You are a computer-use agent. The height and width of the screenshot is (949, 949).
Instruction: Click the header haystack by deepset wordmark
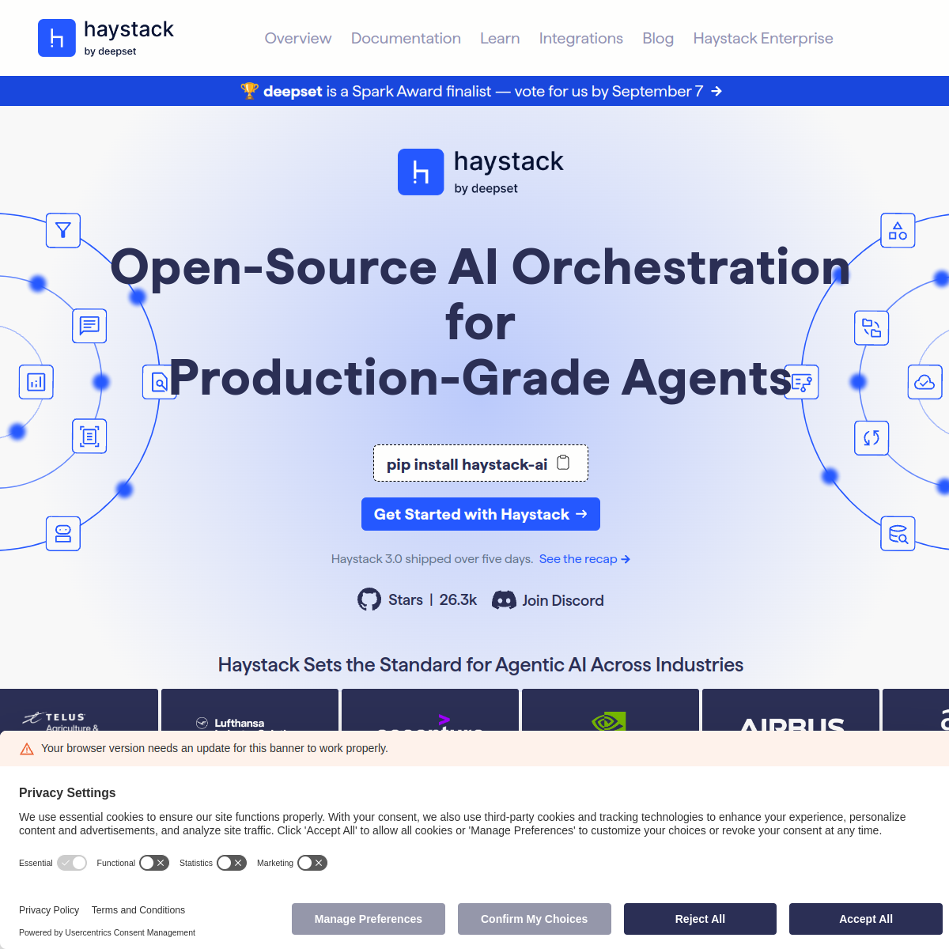(129, 38)
